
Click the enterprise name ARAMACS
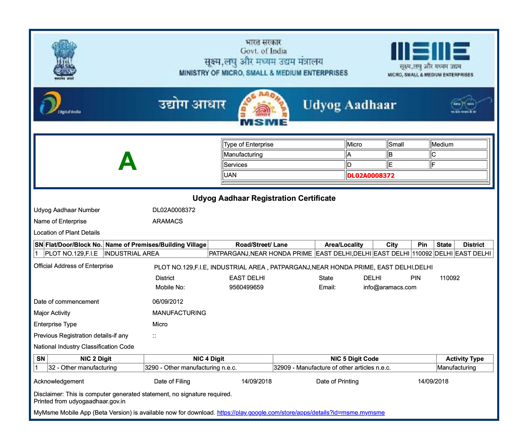tap(168, 221)
